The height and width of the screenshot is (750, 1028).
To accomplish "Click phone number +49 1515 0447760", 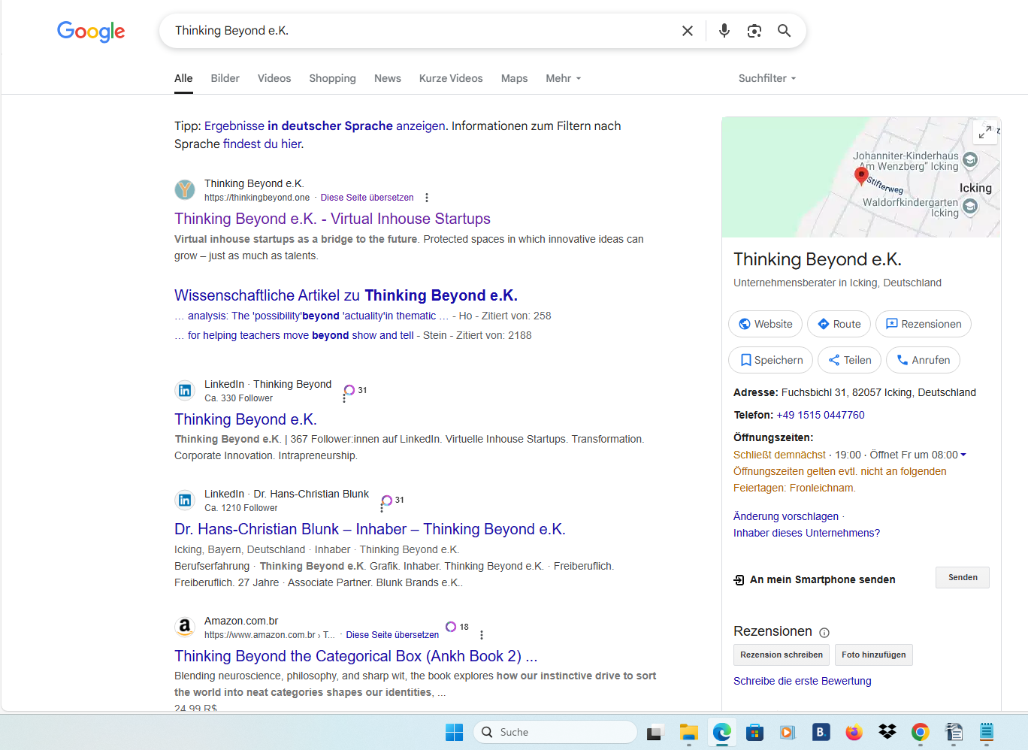I will (821, 415).
